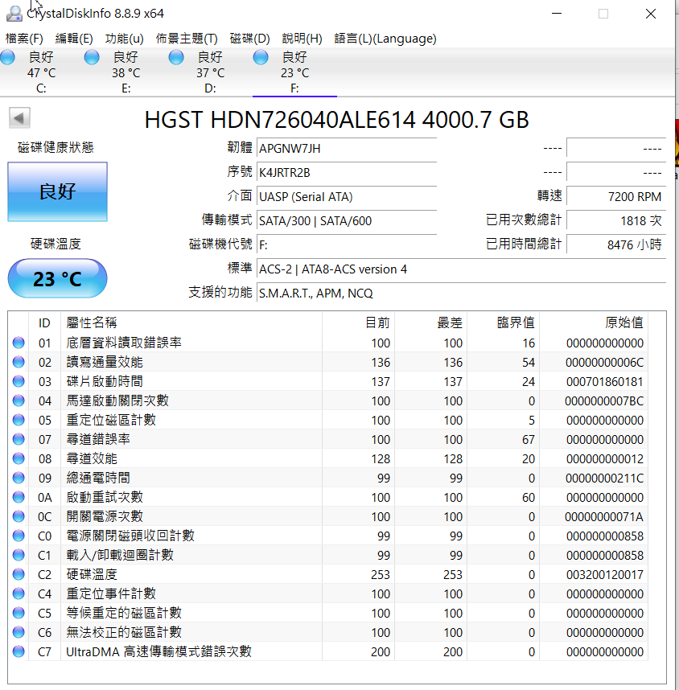The image size is (679, 690).
Task: Open the 檔案(F) menu
Action: click(24, 39)
